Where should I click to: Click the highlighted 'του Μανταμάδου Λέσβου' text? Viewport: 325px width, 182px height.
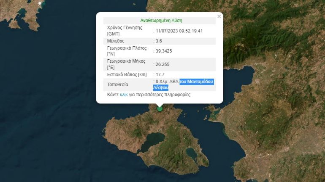183,84
